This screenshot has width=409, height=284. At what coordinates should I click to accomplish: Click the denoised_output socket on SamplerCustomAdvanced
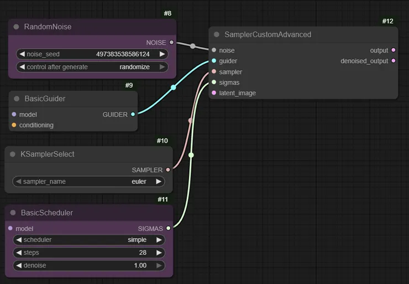tap(394, 60)
